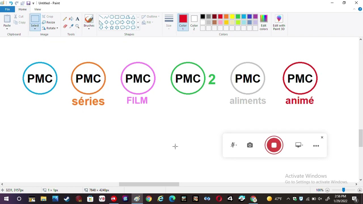Switch to the Home tab
This screenshot has height=204, width=363.
(x=22, y=9)
